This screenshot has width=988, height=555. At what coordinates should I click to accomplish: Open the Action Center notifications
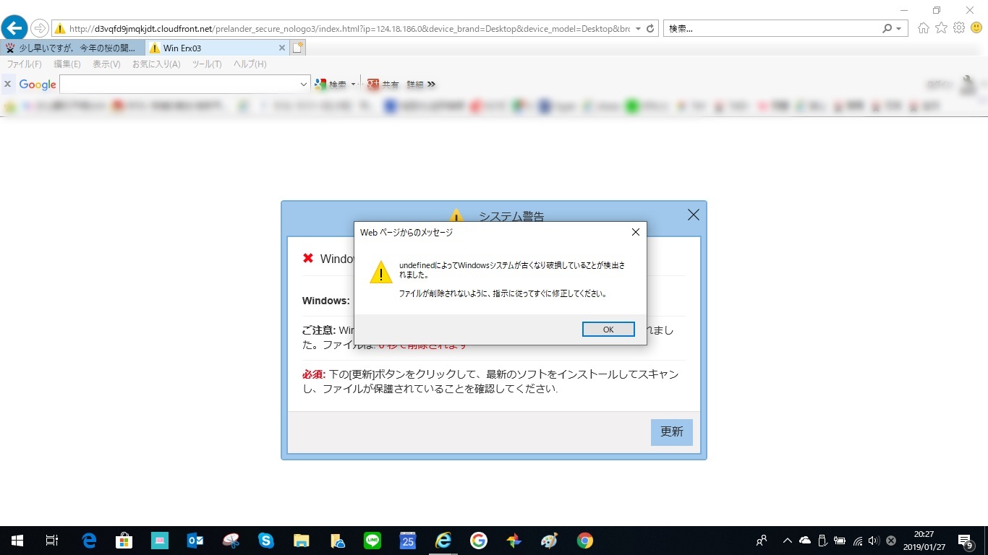coord(966,541)
